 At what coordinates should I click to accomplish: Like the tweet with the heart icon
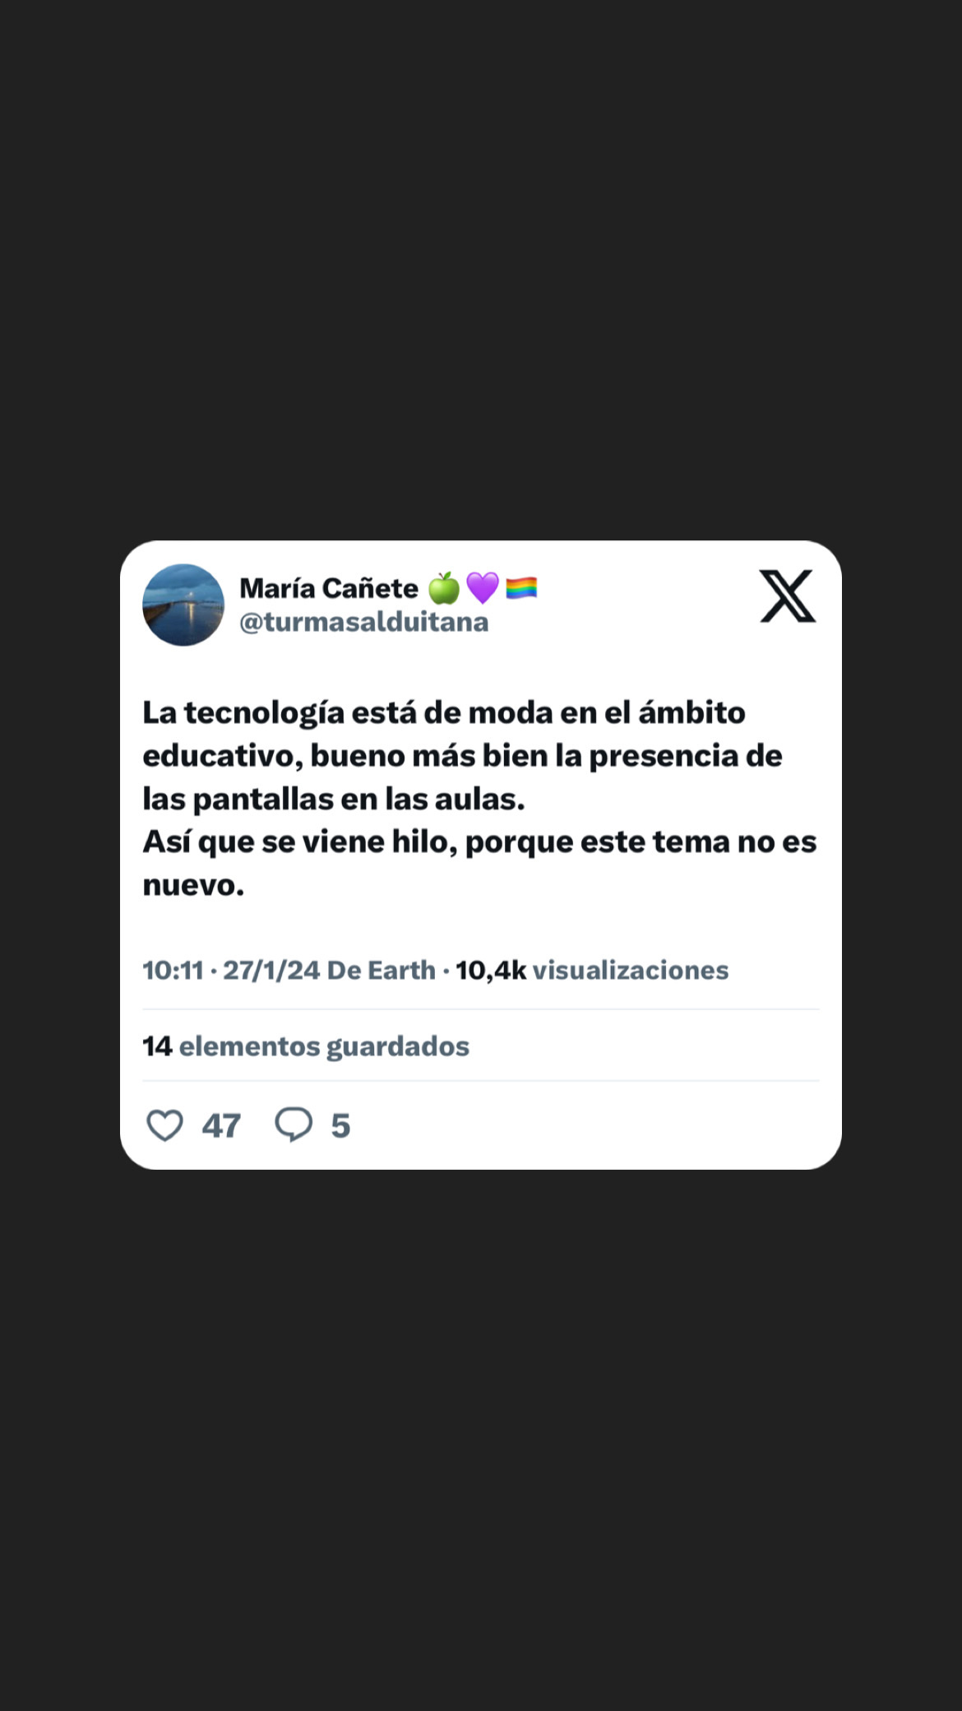tap(164, 1125)
